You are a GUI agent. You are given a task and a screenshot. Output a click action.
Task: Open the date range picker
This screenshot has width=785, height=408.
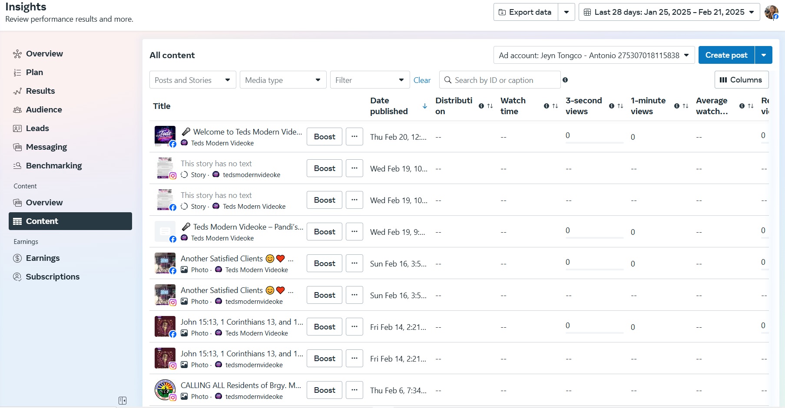tap(669, 12)
